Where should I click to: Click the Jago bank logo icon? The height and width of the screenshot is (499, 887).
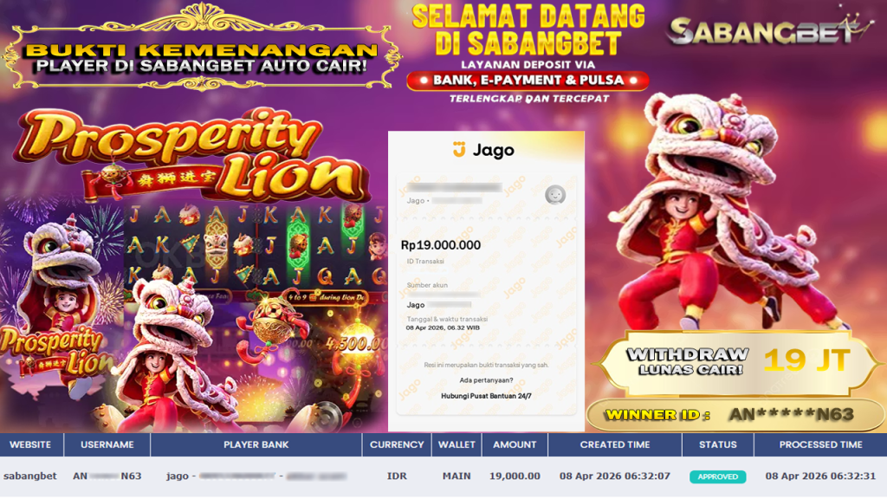459,149
